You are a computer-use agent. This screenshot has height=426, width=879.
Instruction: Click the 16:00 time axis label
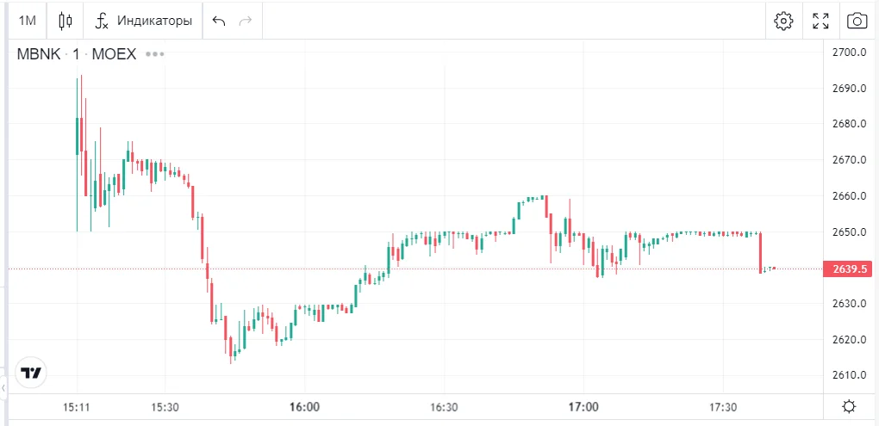304,407
